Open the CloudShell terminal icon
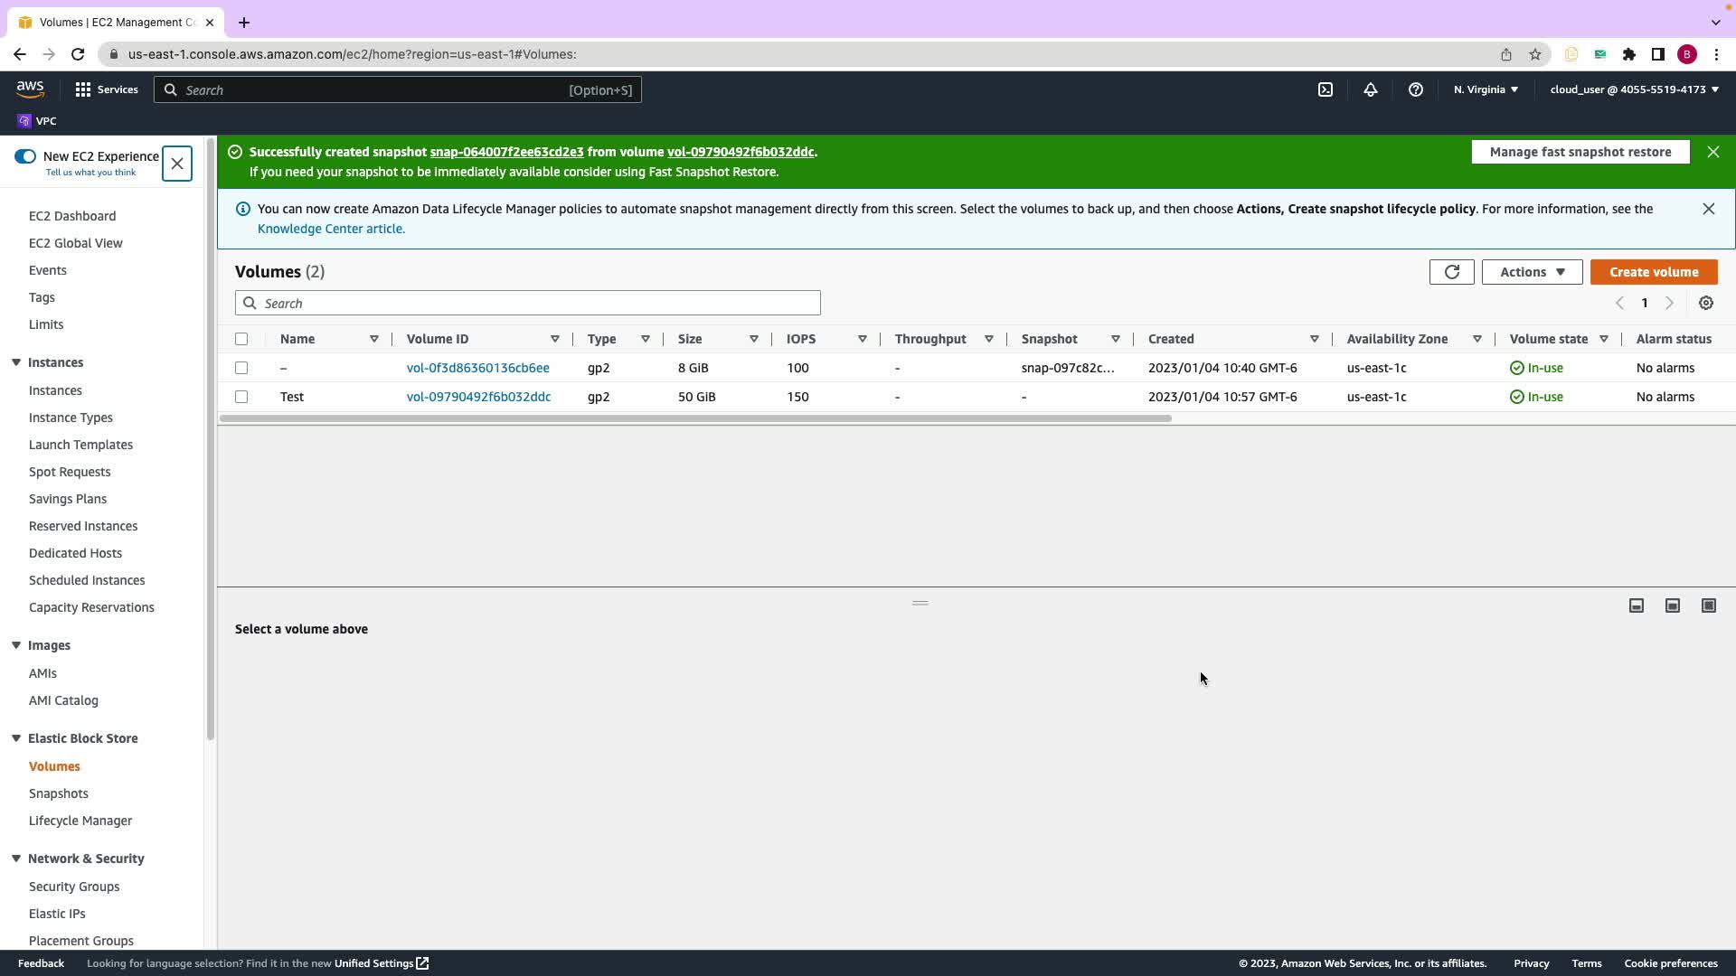This screenshot has width=1736, height=976. (x=1326, y=89)
